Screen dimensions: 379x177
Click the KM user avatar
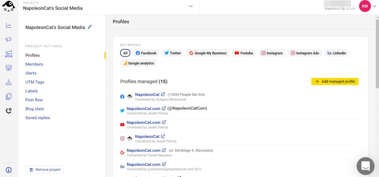click(365, 6)
